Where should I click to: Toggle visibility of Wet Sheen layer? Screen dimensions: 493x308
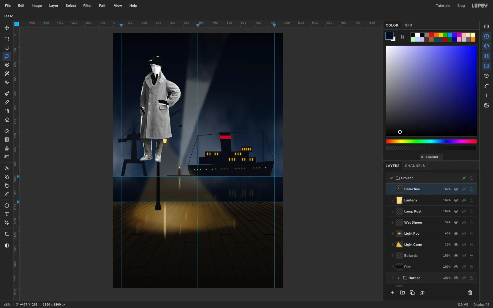tap(456, 222)
